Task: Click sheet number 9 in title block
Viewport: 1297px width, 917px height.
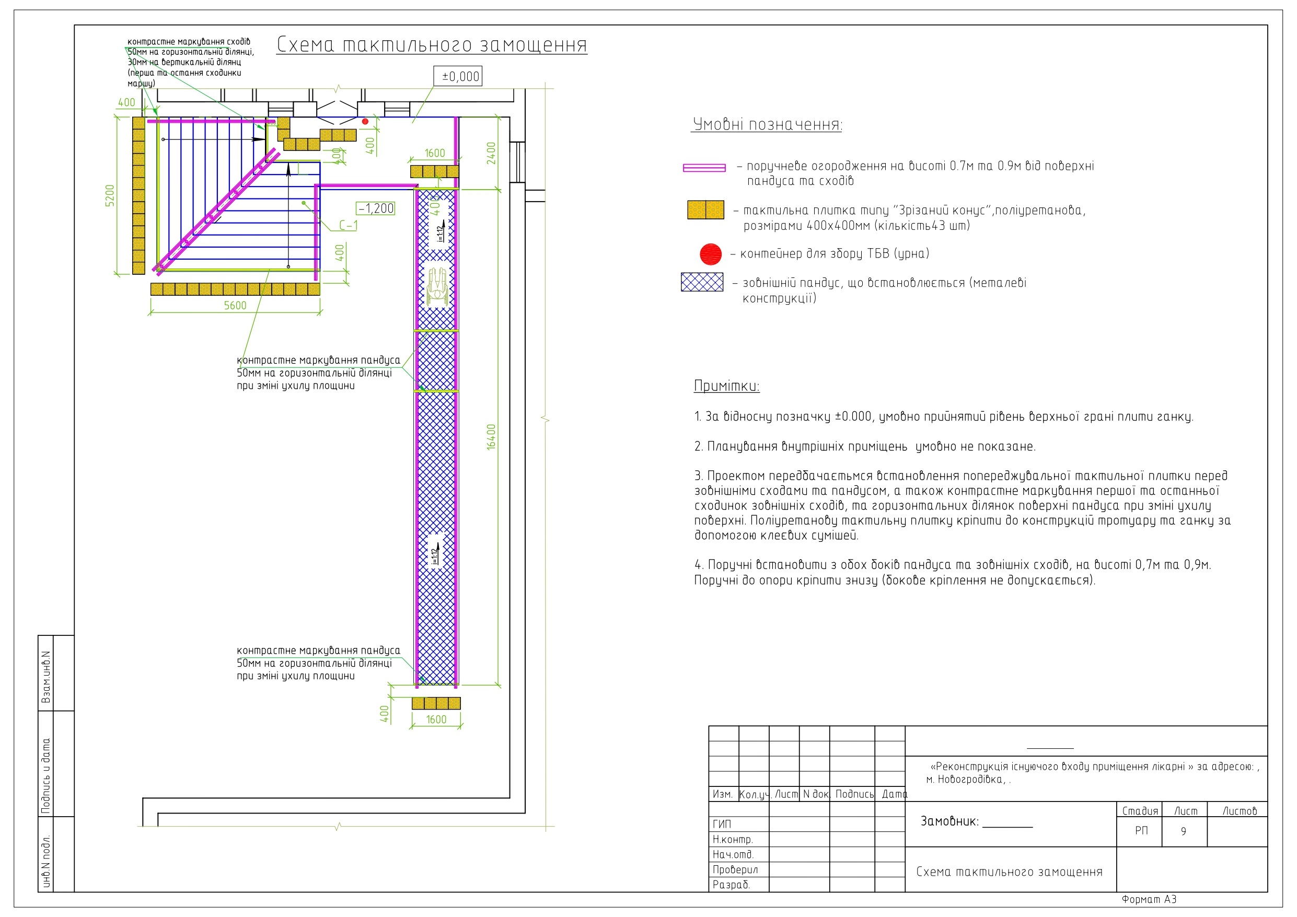Action: (x=1183, y=831)
